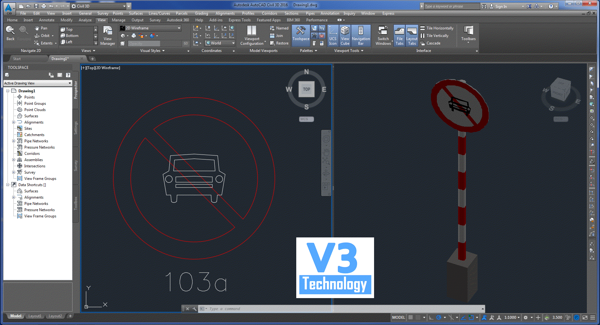The width and height of the screenshot is (600, 325).
Task: Click the Toolspace help question icon
Action: tap(68, 75)
